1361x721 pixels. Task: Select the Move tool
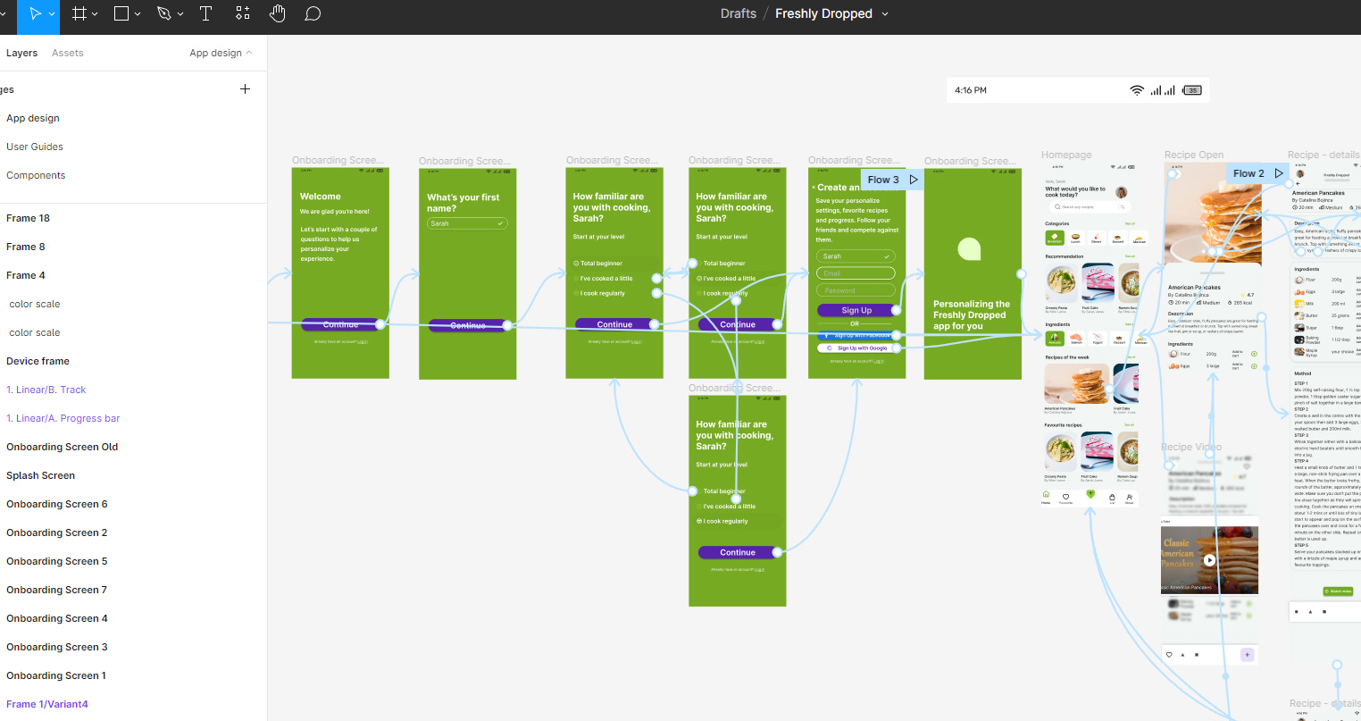[35, 13]
